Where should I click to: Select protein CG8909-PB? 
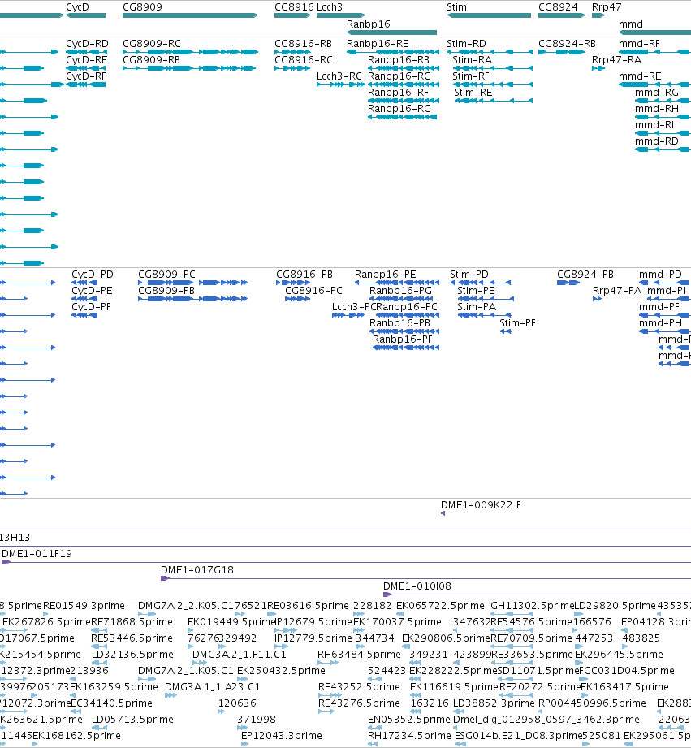point(192,299)
